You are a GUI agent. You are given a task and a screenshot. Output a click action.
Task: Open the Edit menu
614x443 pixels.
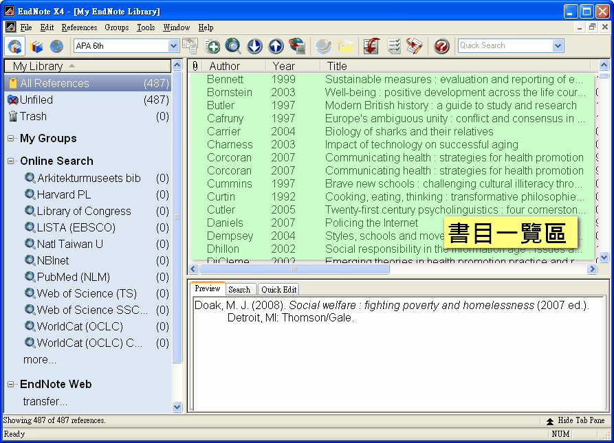coord(47,27)
